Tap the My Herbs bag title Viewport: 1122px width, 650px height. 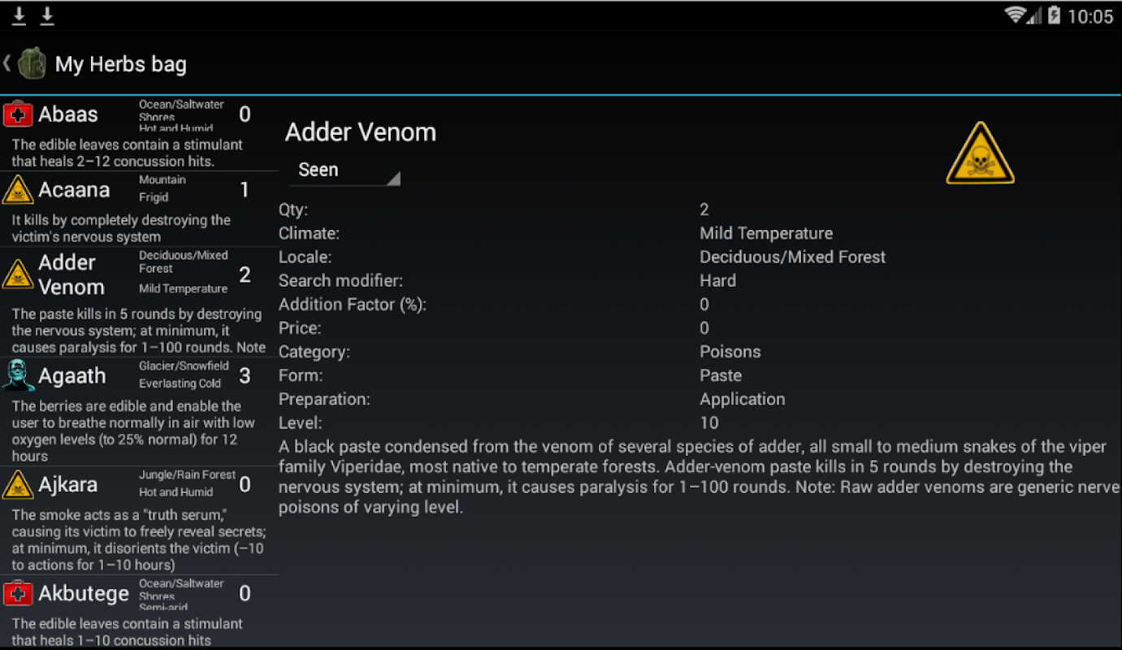(x=121, y=64)
